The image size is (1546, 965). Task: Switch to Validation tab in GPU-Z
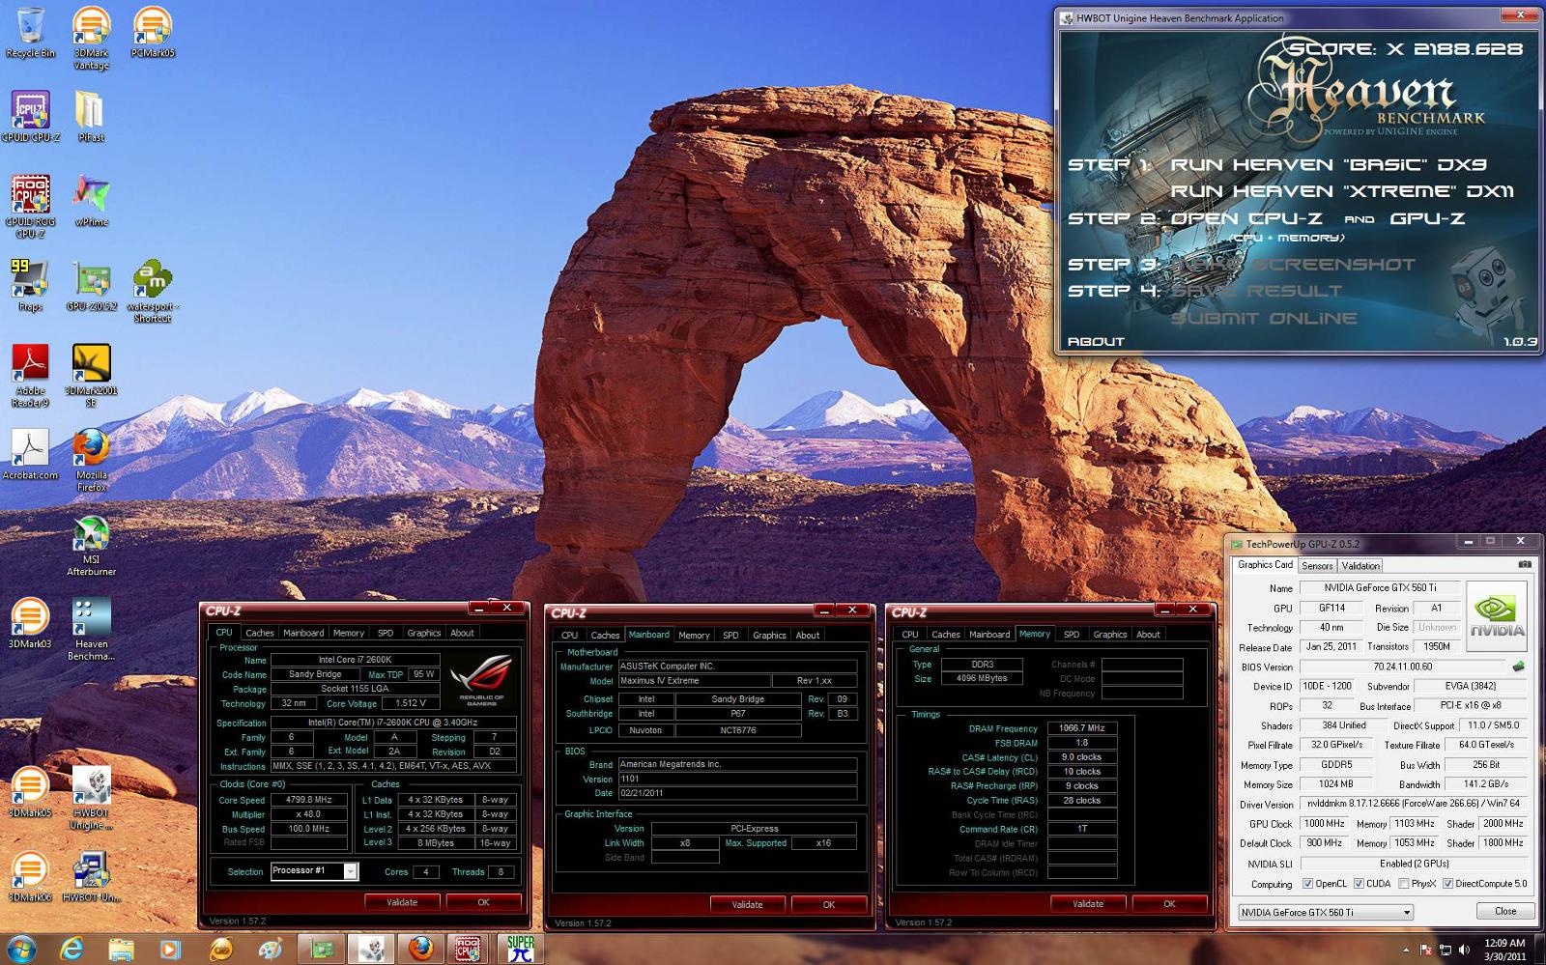click(x=1360, y=566)
